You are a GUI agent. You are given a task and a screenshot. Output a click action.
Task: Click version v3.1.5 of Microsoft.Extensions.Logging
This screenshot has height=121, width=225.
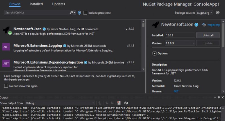pos(130,46)
